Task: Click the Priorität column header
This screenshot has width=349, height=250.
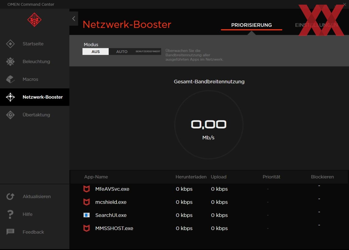Action: click(x=272, y=177)
